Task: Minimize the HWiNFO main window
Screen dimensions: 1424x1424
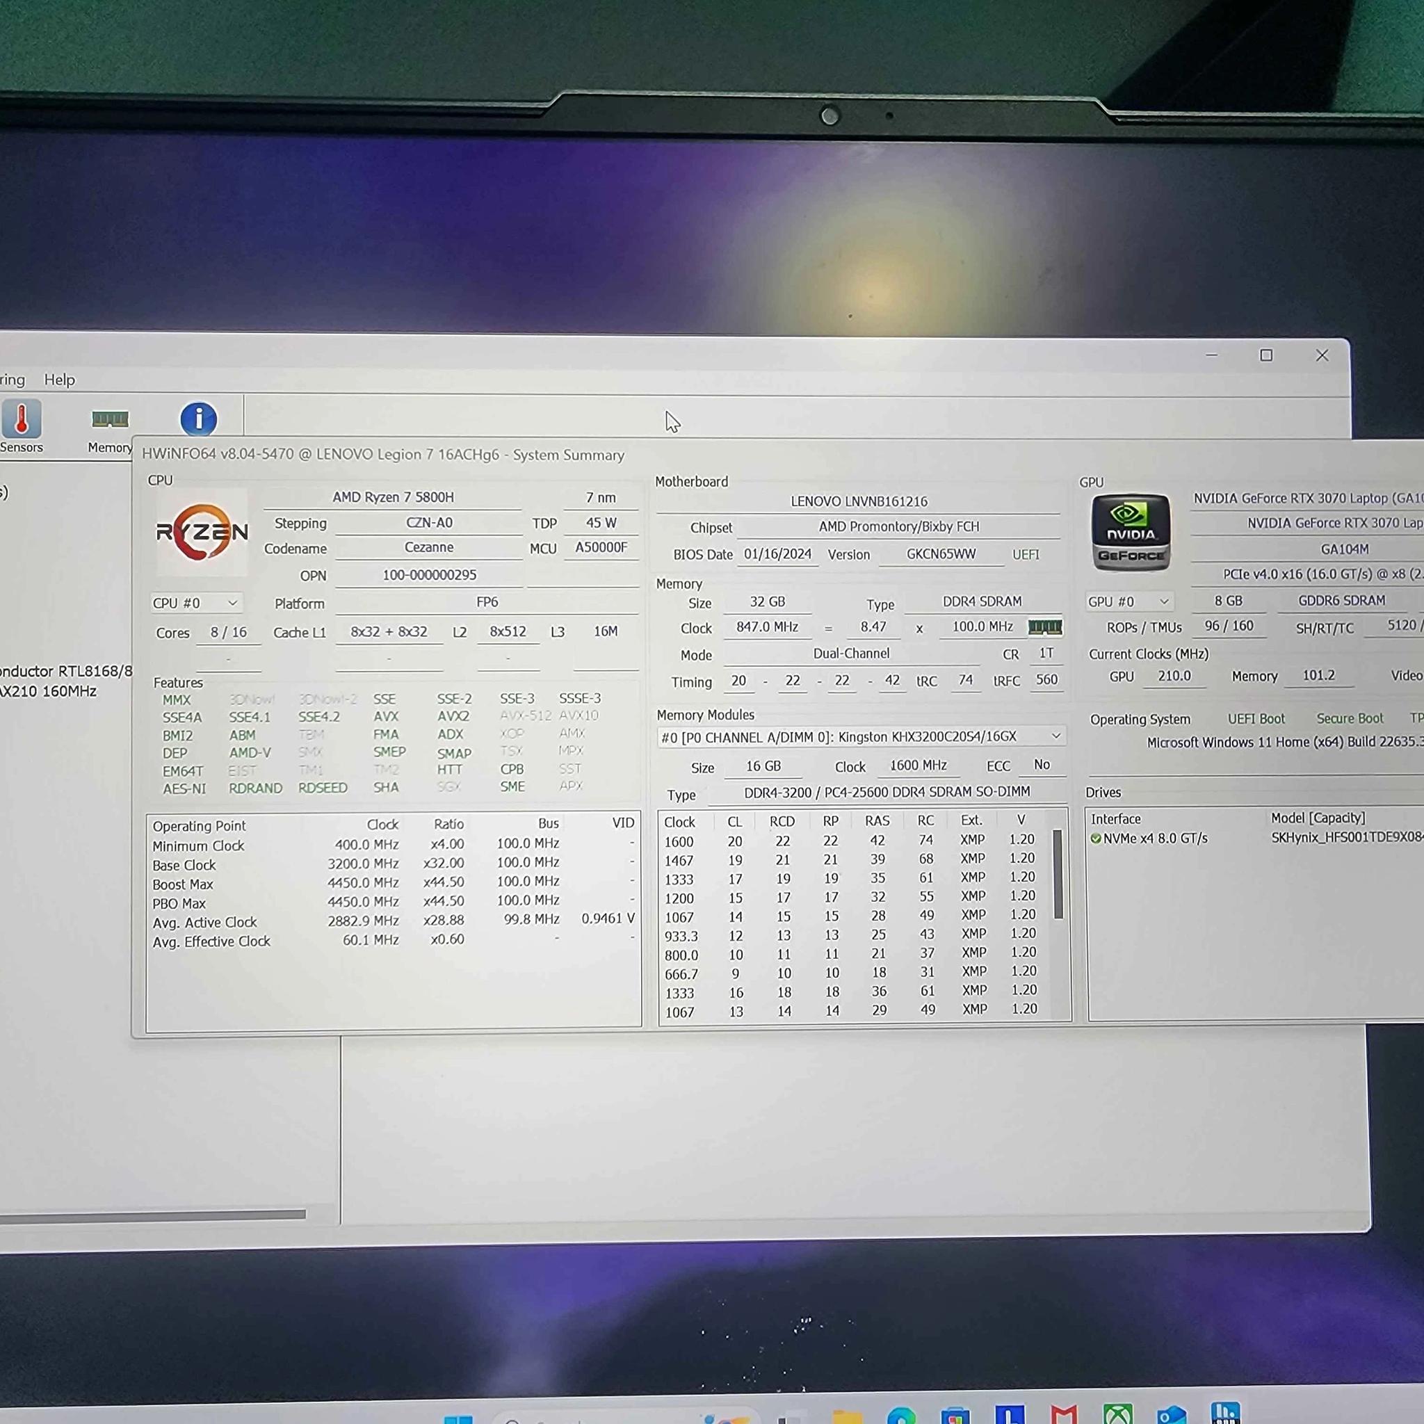Action: pos(1212,355)
